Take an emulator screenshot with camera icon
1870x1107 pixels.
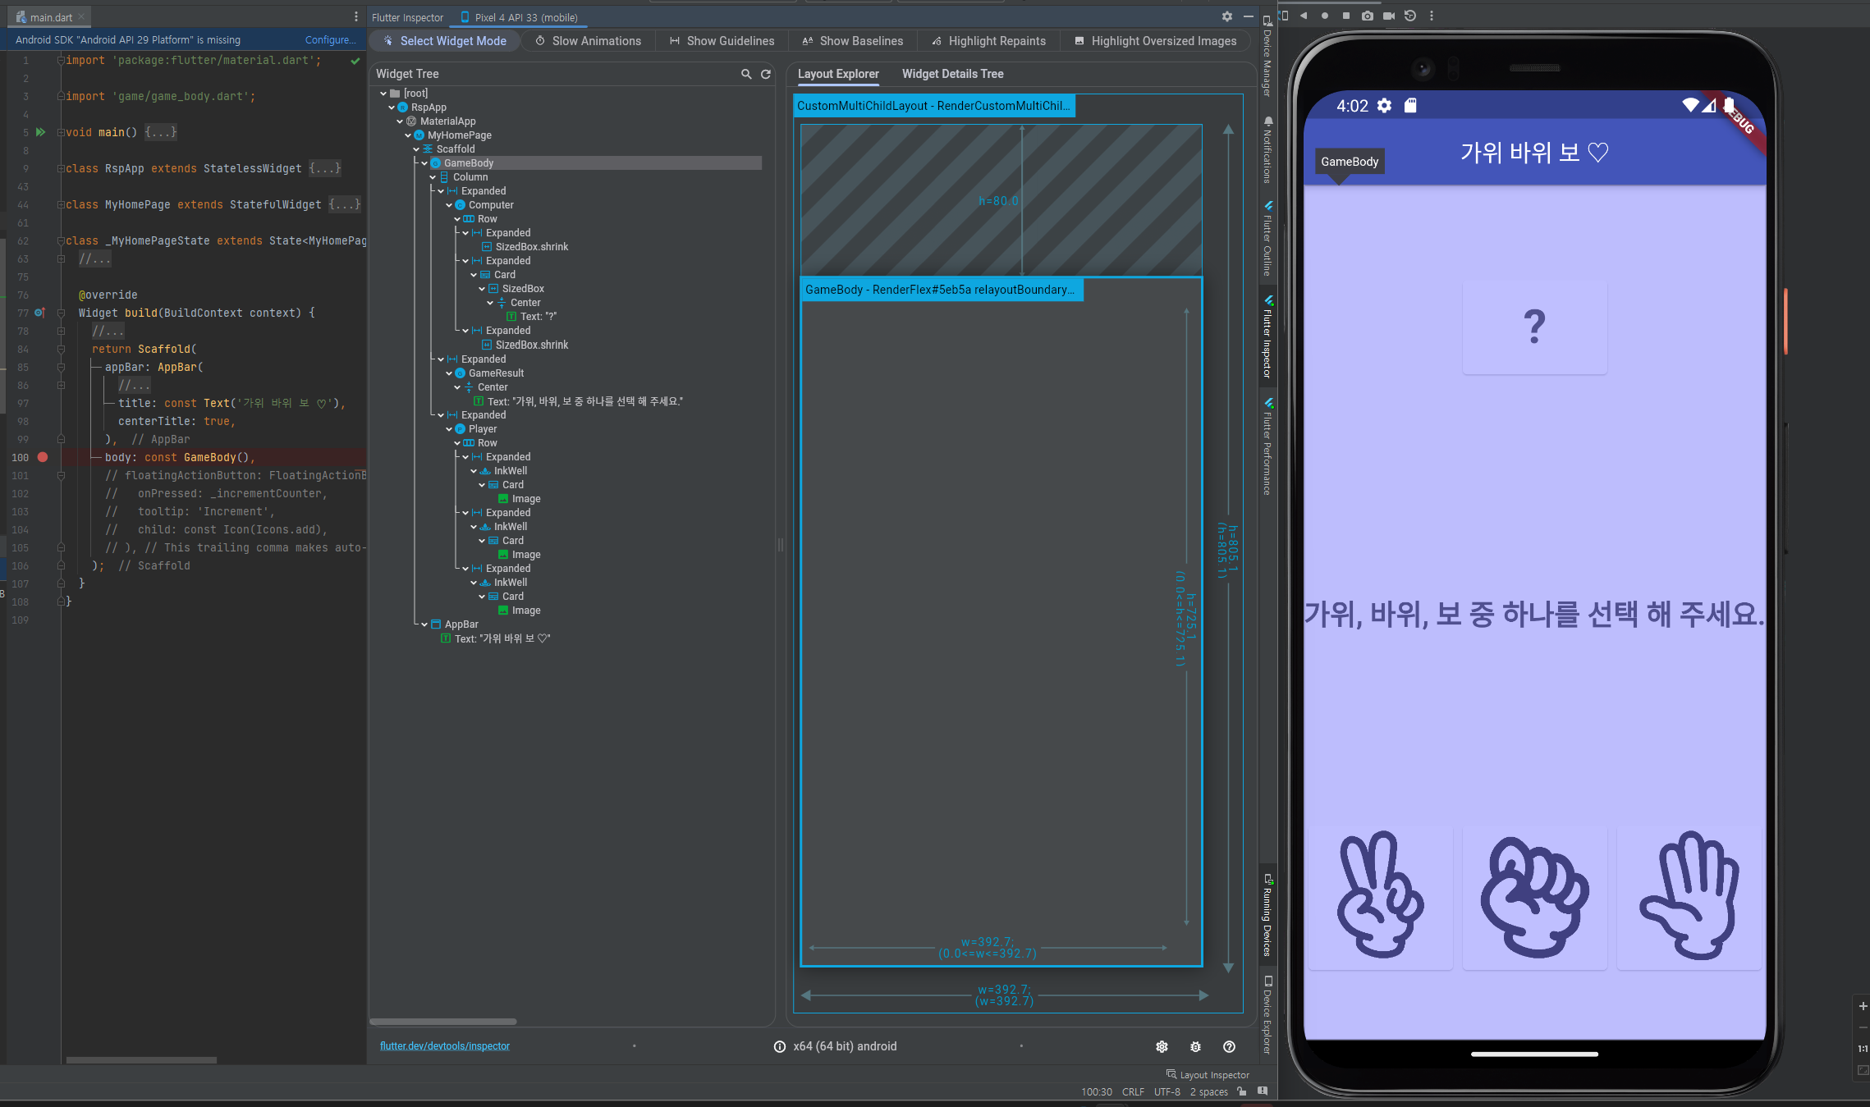1368,16
